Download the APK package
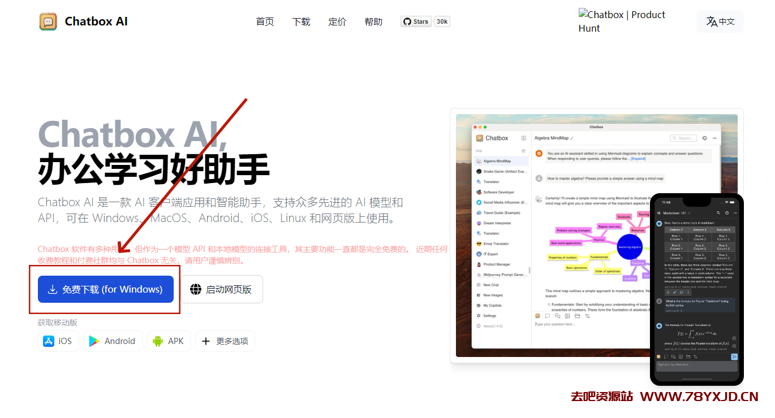The width and height of the screenshot is (775, 418). click(169, 341)
